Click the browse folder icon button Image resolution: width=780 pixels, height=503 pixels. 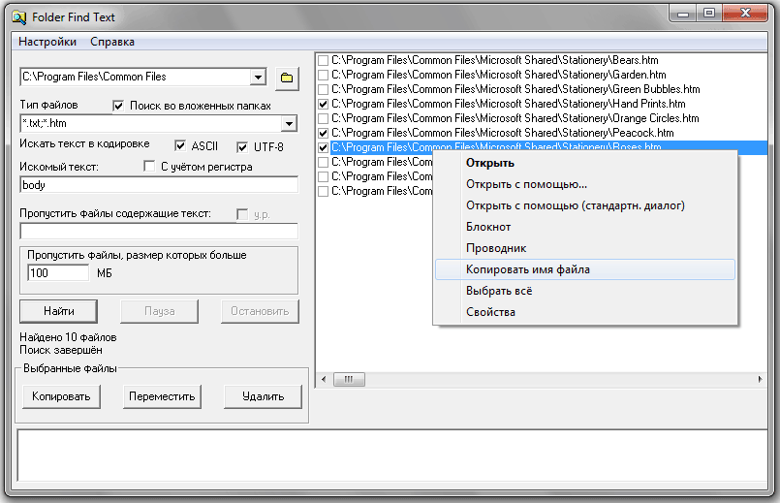point(287,79)
